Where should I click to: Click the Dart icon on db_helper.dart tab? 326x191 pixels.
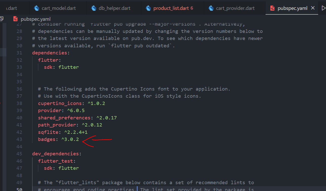click(x=94, y=8)
